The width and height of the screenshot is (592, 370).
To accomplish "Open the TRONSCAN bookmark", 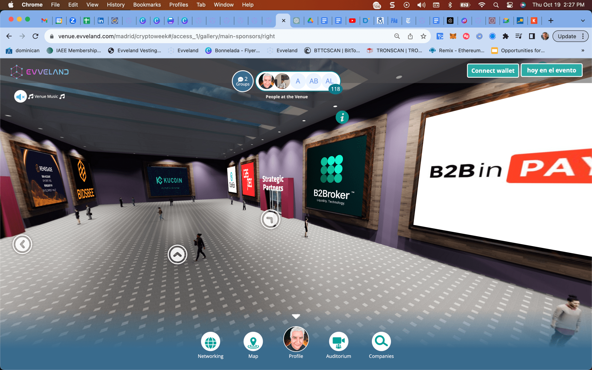I will click(x=394, y=51).
